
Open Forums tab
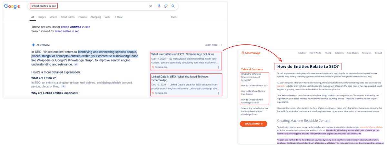[x=83, y=17]
